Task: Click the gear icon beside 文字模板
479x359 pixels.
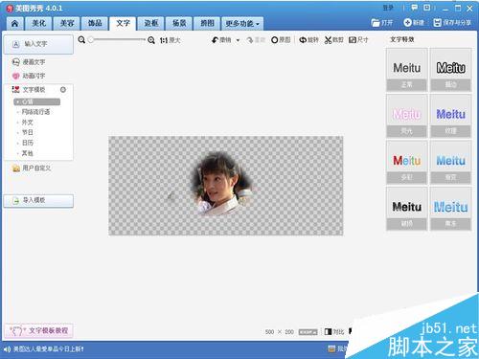Action: pyautogui.click(x=63, y=90)
